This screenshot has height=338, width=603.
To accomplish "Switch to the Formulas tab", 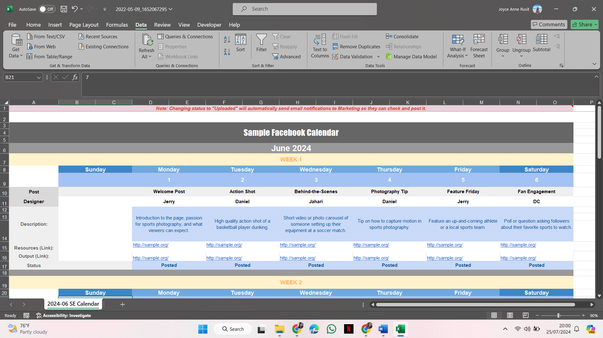I will (x=117, y=25).
